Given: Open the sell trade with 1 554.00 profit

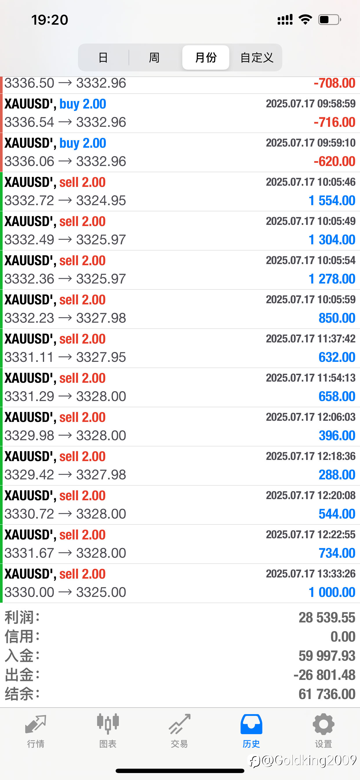Looking at the screenshot, I should (x=180, y=192).
